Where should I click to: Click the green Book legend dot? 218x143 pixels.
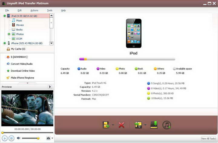tap(136, 69)
